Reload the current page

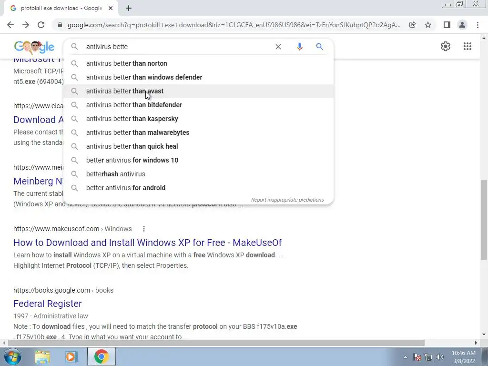[41, 25]
